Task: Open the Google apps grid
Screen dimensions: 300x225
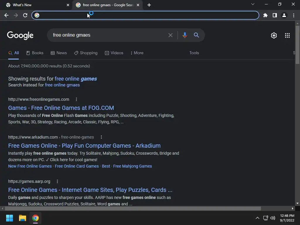Action: (x=287, y=35)
